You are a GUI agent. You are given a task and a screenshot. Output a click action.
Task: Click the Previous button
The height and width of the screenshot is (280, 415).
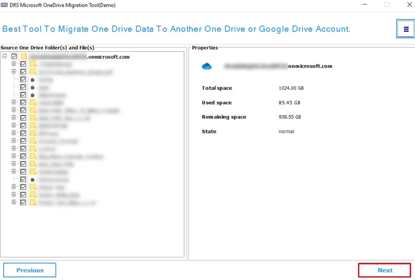[30, 270]
